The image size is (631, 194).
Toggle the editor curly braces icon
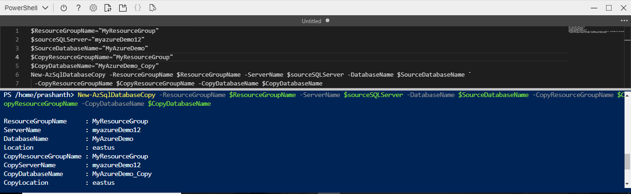(x=137, y=8)
